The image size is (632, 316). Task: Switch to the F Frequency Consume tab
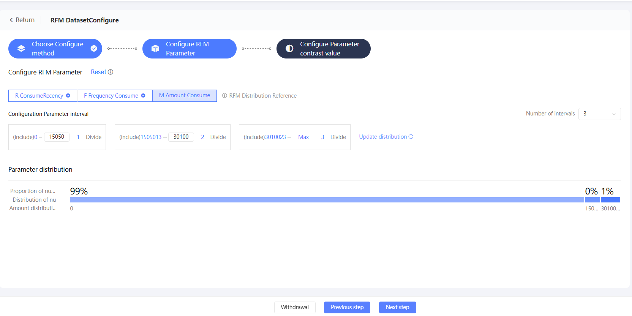[x=115, y=96]
